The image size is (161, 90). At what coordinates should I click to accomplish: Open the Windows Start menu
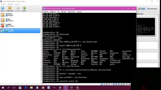click(3, 88)
